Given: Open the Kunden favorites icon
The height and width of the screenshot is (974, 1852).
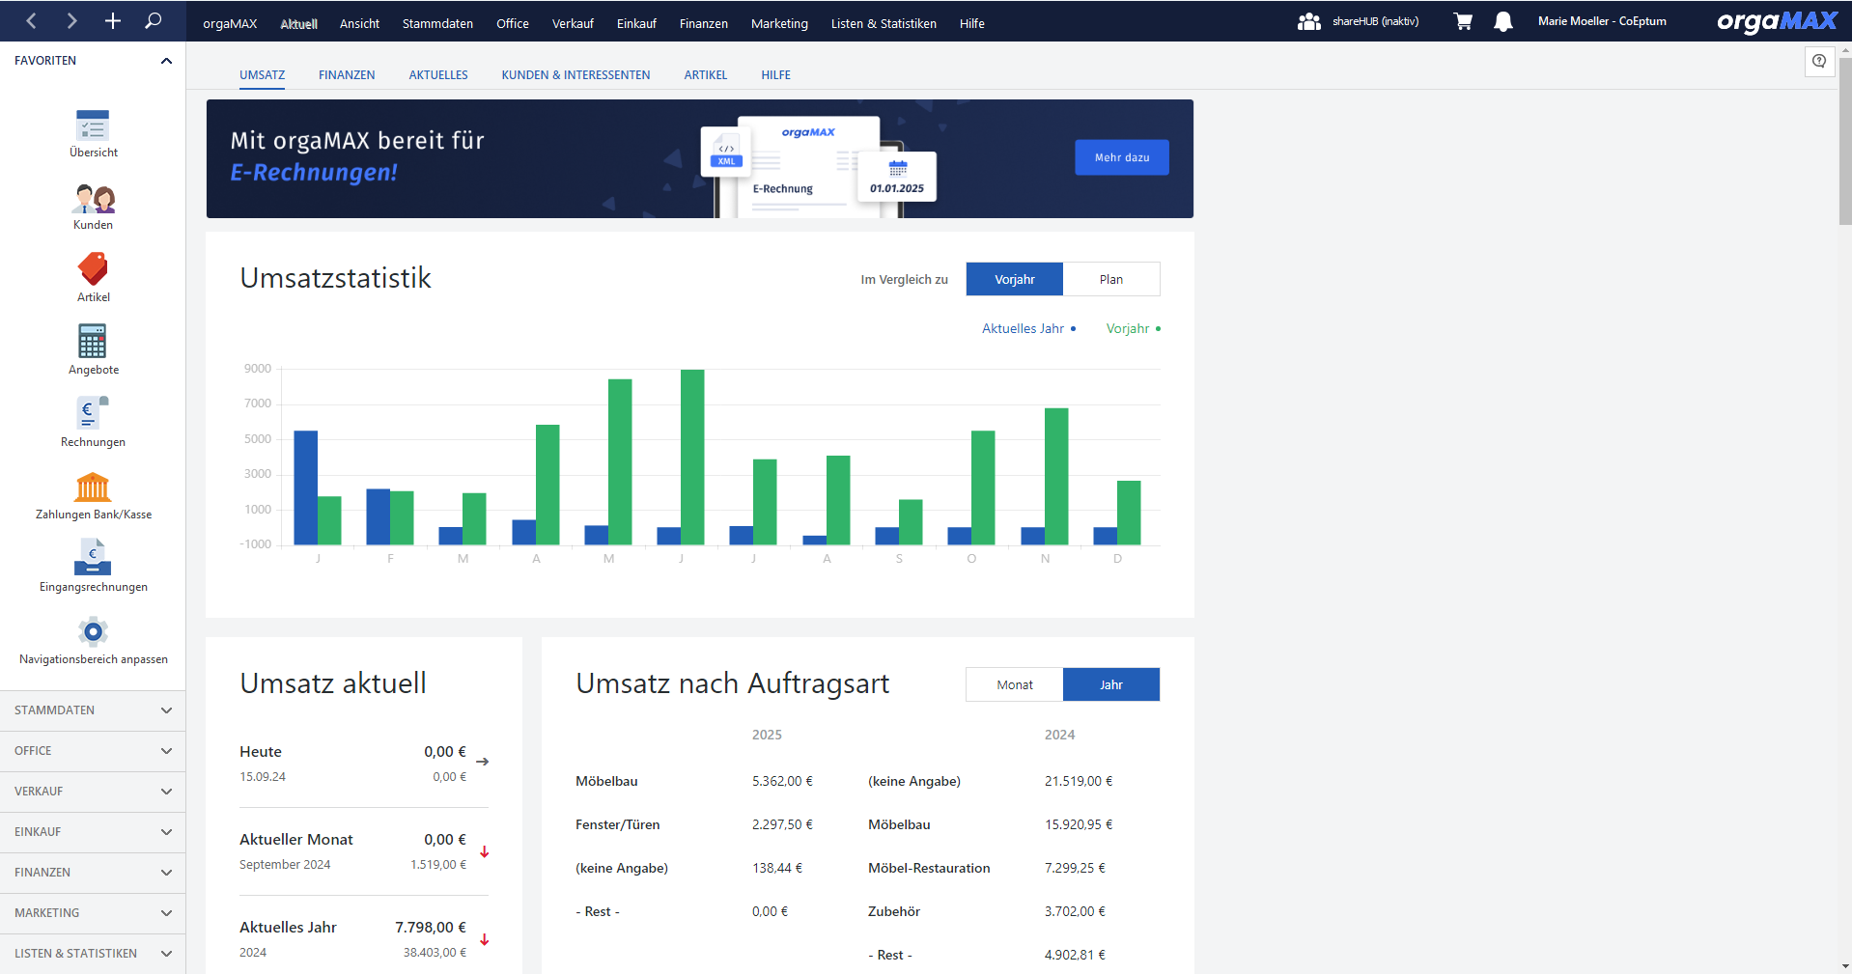Looking at the screenshot, I should 93,200.
